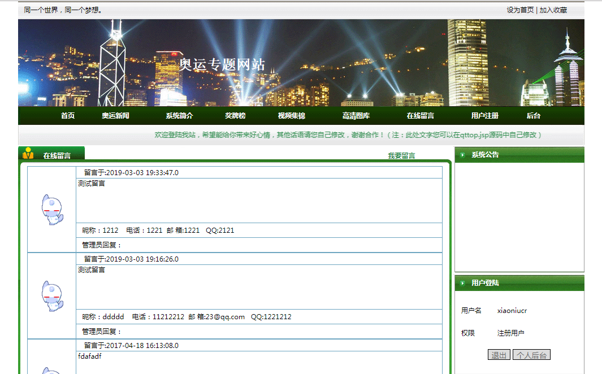
Task: Open 个人后台 via its button
Action: (x=531, y=355)
